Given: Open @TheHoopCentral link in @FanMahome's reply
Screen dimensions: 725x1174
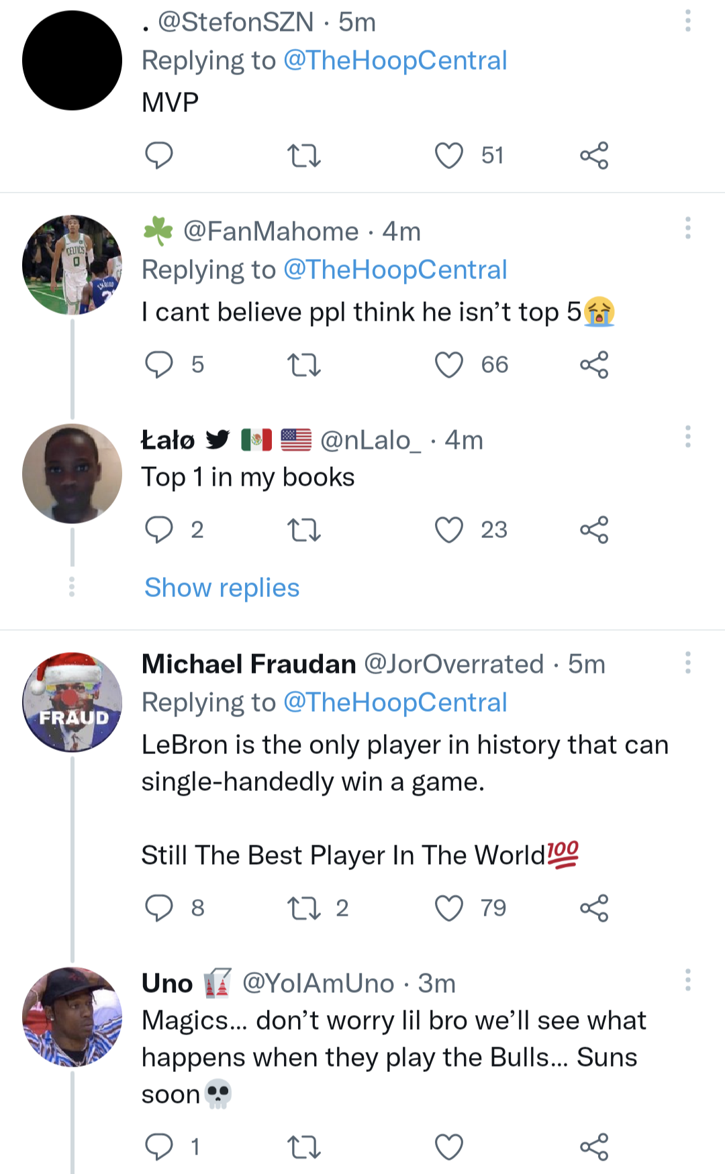Looking at the screenshot, I should (395, 270).
